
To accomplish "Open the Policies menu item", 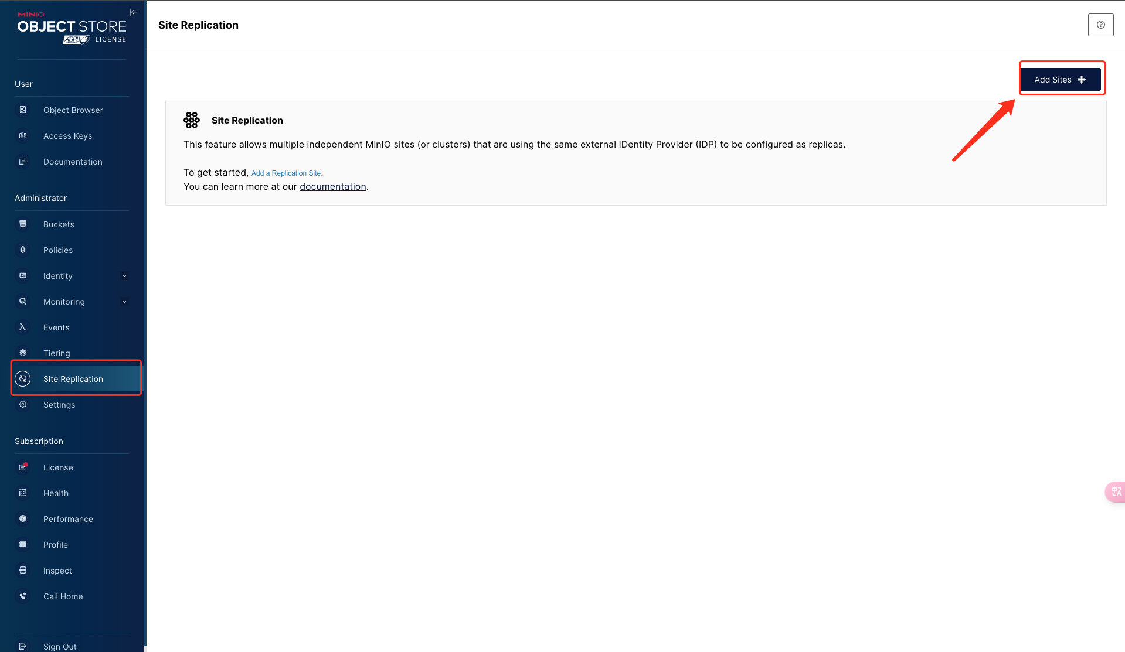I will 58,250.
